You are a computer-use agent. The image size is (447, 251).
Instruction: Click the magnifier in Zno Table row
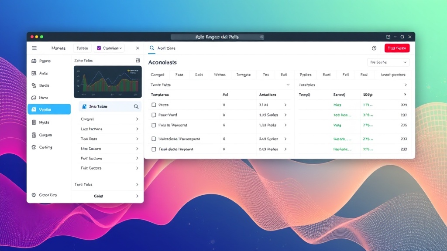pyautogui.click(x=136, y=106)
